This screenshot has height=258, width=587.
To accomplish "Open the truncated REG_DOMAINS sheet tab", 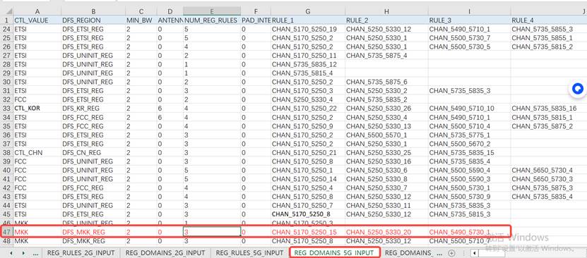I will (408, 253).
